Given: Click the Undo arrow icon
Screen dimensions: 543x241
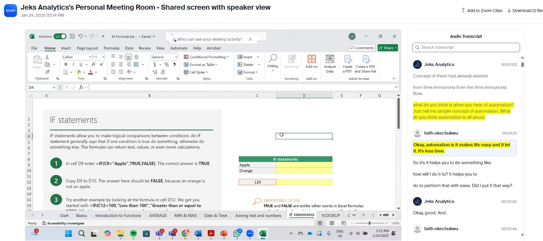Looking at the screenshot, I should pos(80,36).
